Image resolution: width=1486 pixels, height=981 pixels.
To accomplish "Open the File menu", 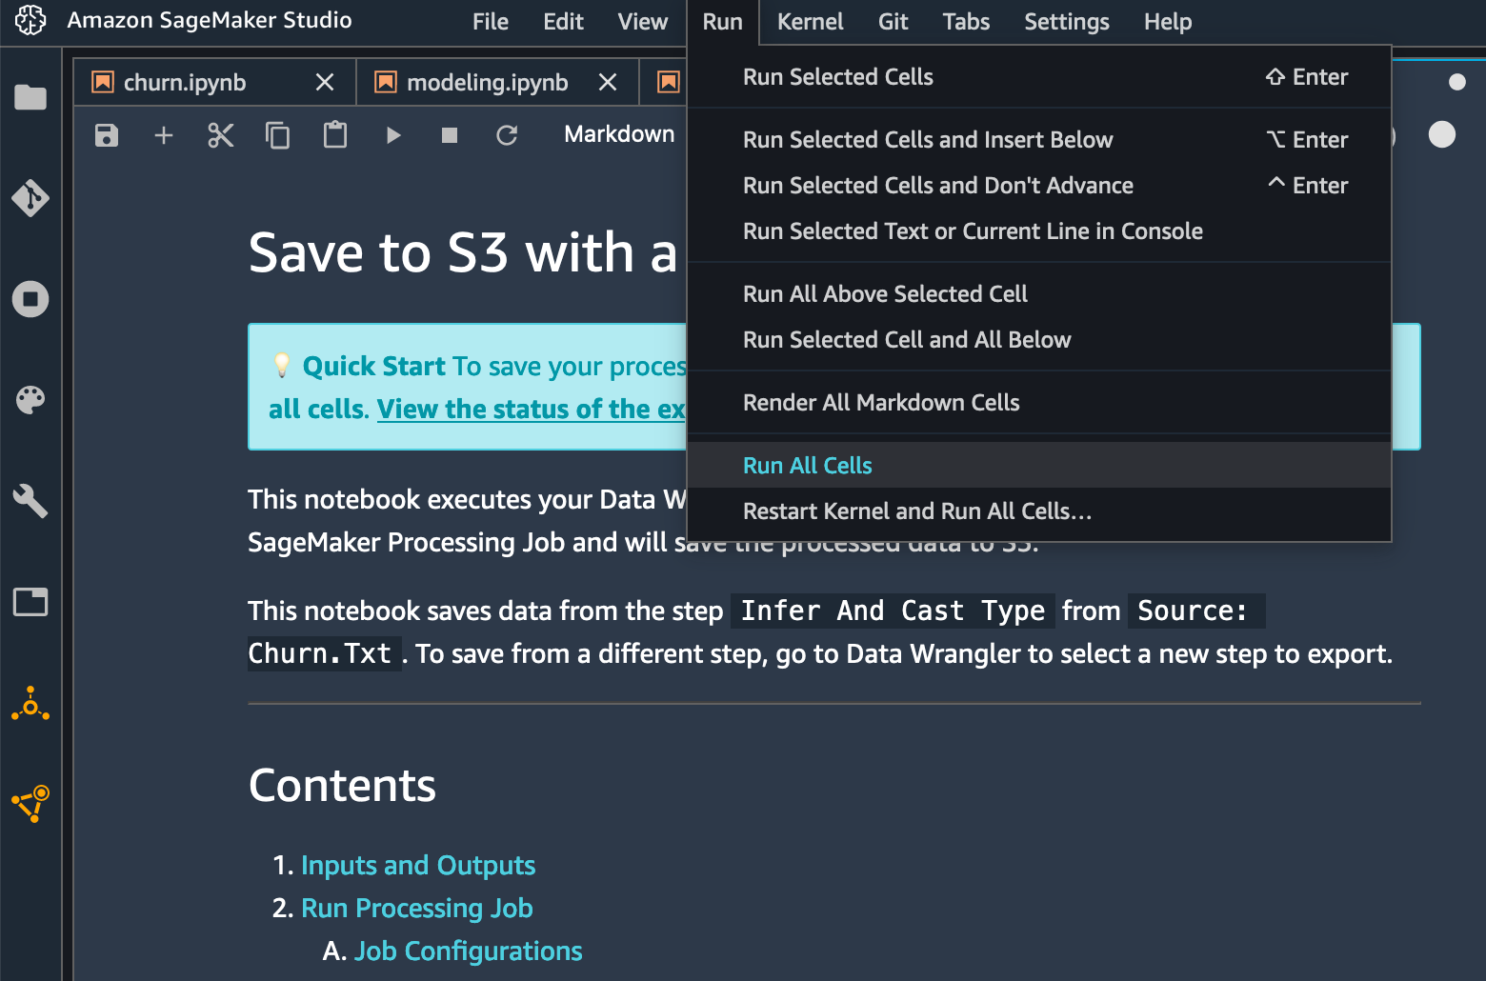I will (491, 21).
